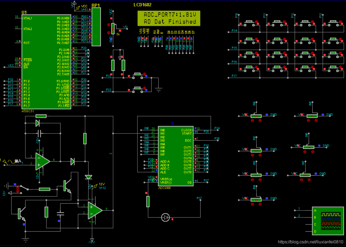Image resolution: width=346 pixels, height=247 pixels.
Task: Select the AT89C51 microcontroller chip body
Action: (x=46, y=62)
